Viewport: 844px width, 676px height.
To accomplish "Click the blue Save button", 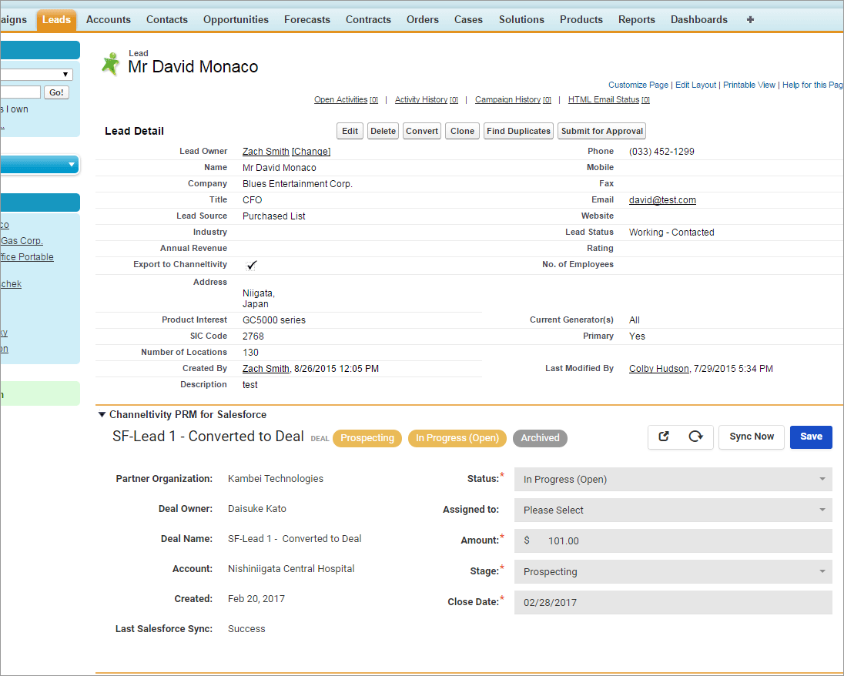I will point(811,437).
